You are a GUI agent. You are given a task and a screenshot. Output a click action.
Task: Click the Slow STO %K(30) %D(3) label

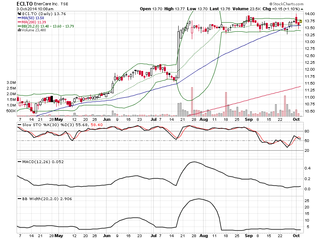48,125
